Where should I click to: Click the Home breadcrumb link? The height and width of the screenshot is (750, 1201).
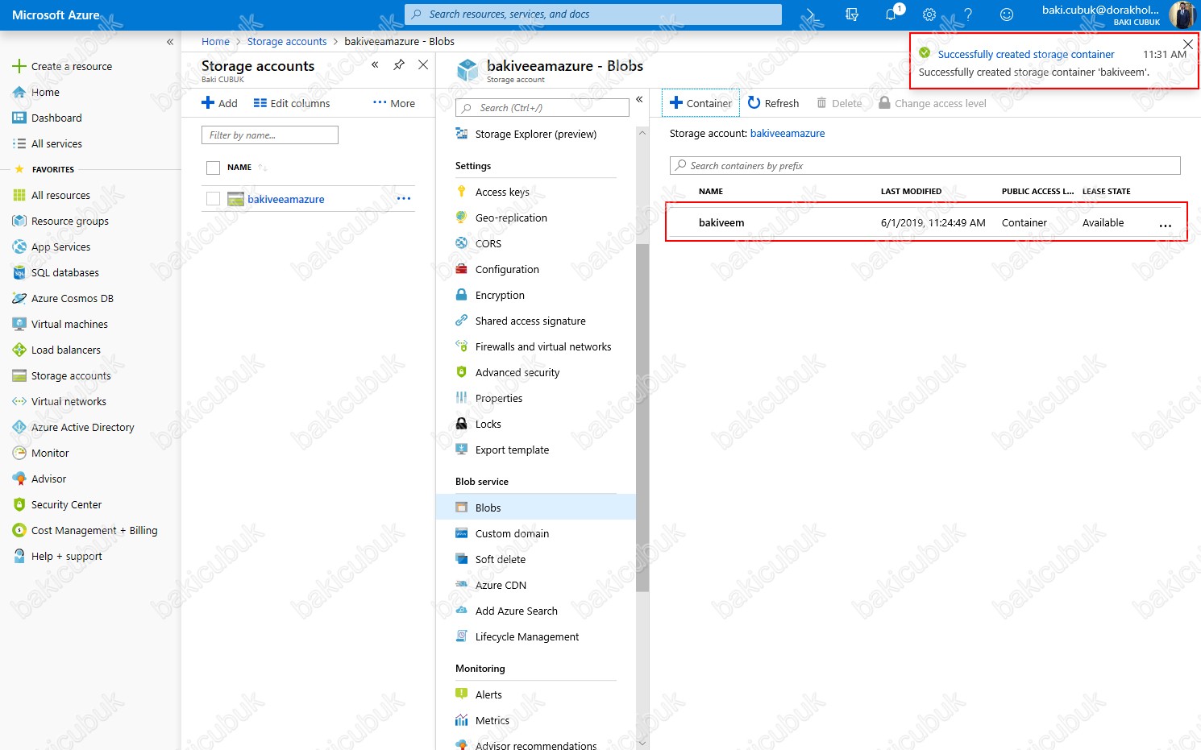[215, 42]
